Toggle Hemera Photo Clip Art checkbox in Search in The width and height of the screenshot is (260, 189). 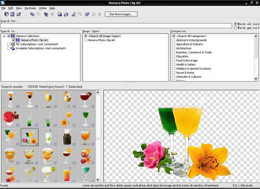13,40
